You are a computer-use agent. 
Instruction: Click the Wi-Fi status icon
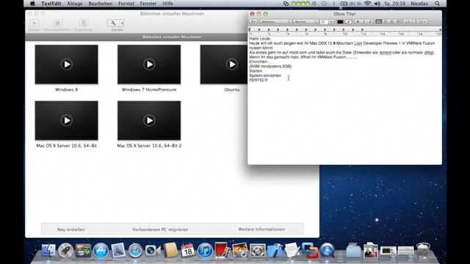(x=367, y=4)
